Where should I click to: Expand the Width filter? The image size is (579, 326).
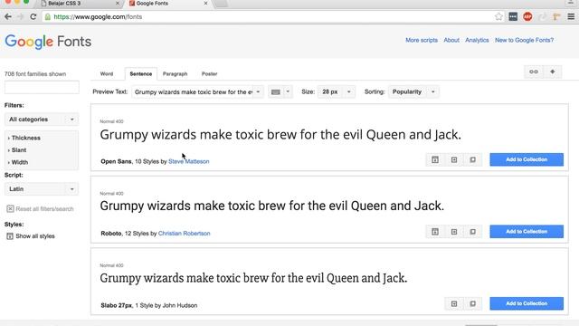(x=19, y=162)
